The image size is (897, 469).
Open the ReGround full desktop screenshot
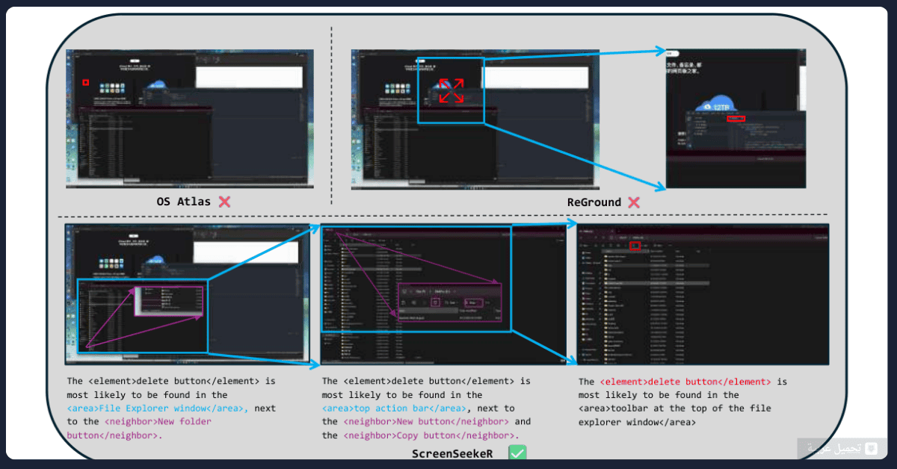pyautogui.click(x=475, y=119)
